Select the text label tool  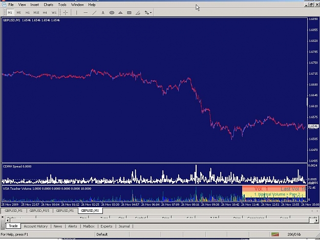(x=103, y=13)
